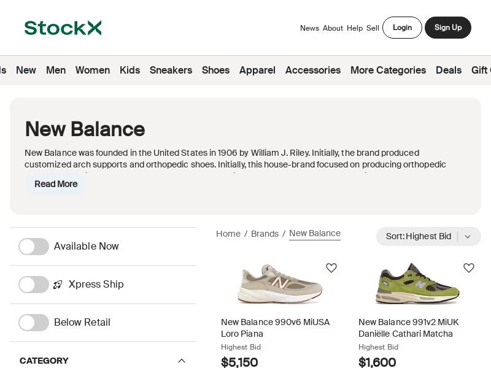The height and width of the screenshot is (368, 491).
Task: Open the Sneakers menu
Action: 171,70
